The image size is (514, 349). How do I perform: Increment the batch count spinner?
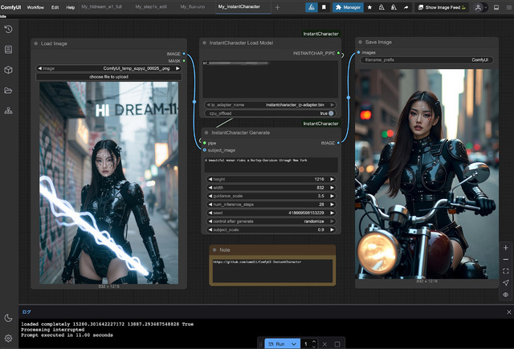pyautogui.click(x=314, y=342)
